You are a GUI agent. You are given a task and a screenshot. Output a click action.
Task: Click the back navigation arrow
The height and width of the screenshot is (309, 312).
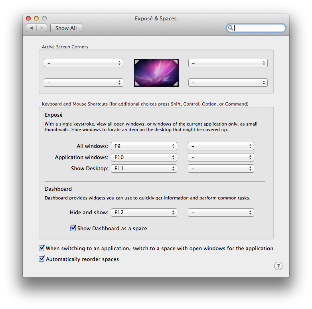pyautogui.click(x=32, y=28)
